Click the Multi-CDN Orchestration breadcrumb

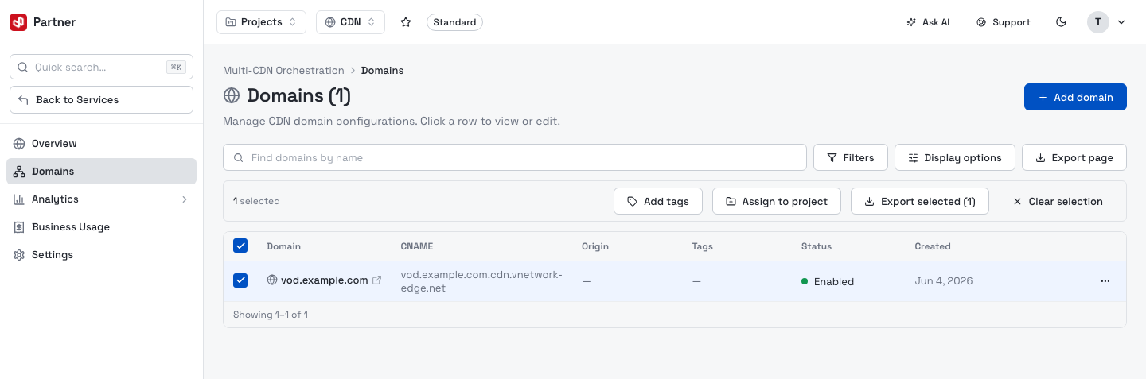coord(283,71)
